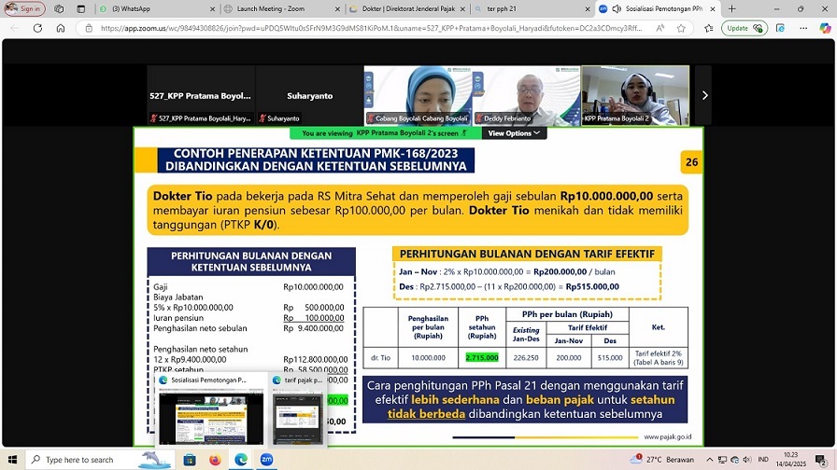
Task: Show hidden system tray icons
Action: (707, 460)
